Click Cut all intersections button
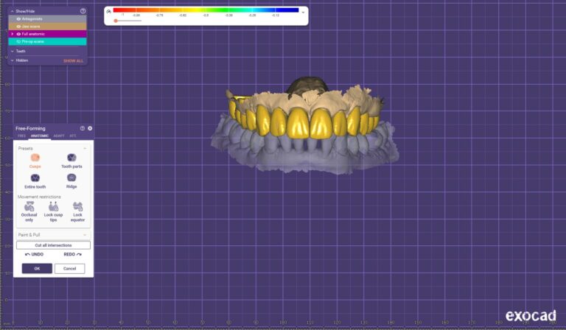The image size is (566, 330). (53, 245)
